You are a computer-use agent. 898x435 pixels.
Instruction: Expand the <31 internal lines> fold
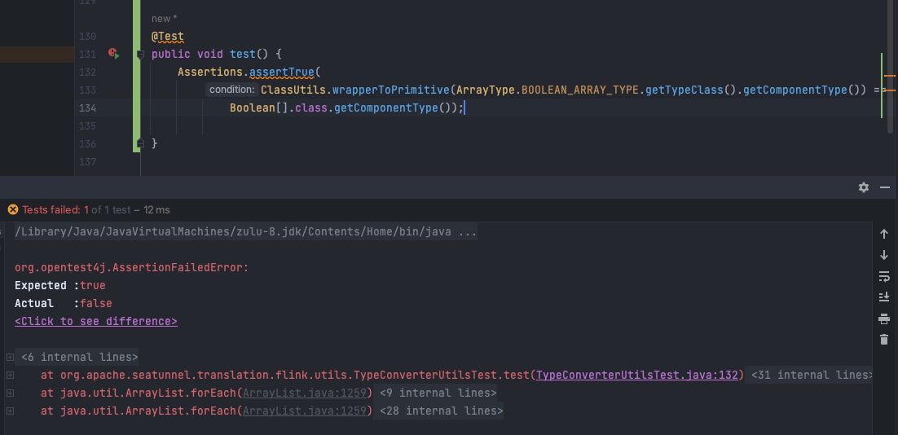click(811, 375)
